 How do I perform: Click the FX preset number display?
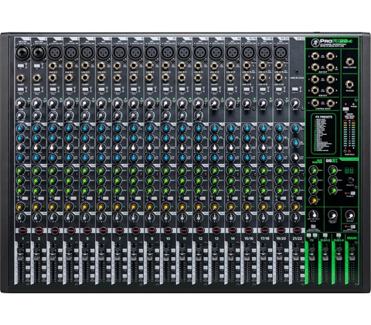coord(349,170)
